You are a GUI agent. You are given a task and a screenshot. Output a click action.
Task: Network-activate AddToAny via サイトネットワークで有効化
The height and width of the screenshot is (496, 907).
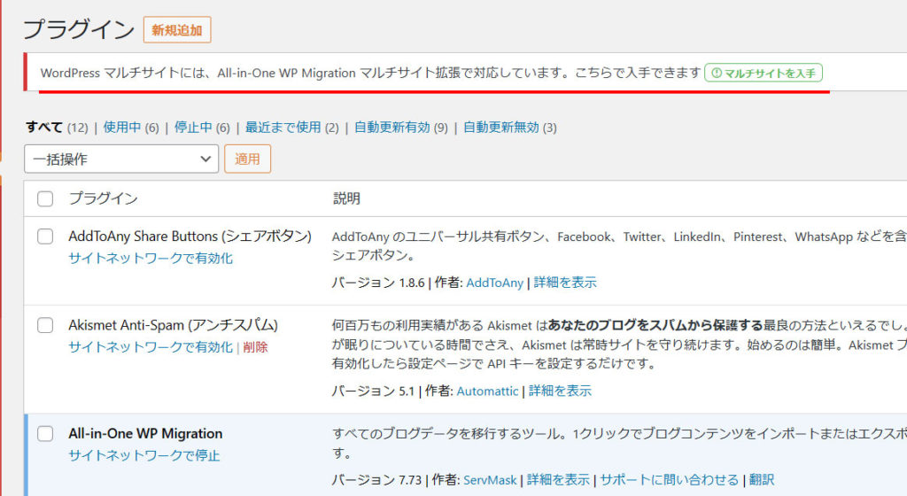(151, 259)
